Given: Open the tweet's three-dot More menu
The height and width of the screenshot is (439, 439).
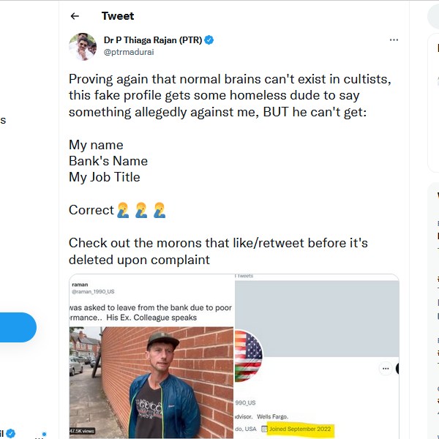Looking at the screenshot, I should (394, 40).
